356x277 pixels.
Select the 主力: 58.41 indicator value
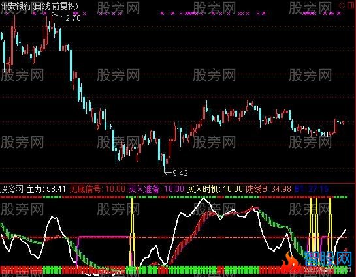pyautogui.click(x=46, y=189)
